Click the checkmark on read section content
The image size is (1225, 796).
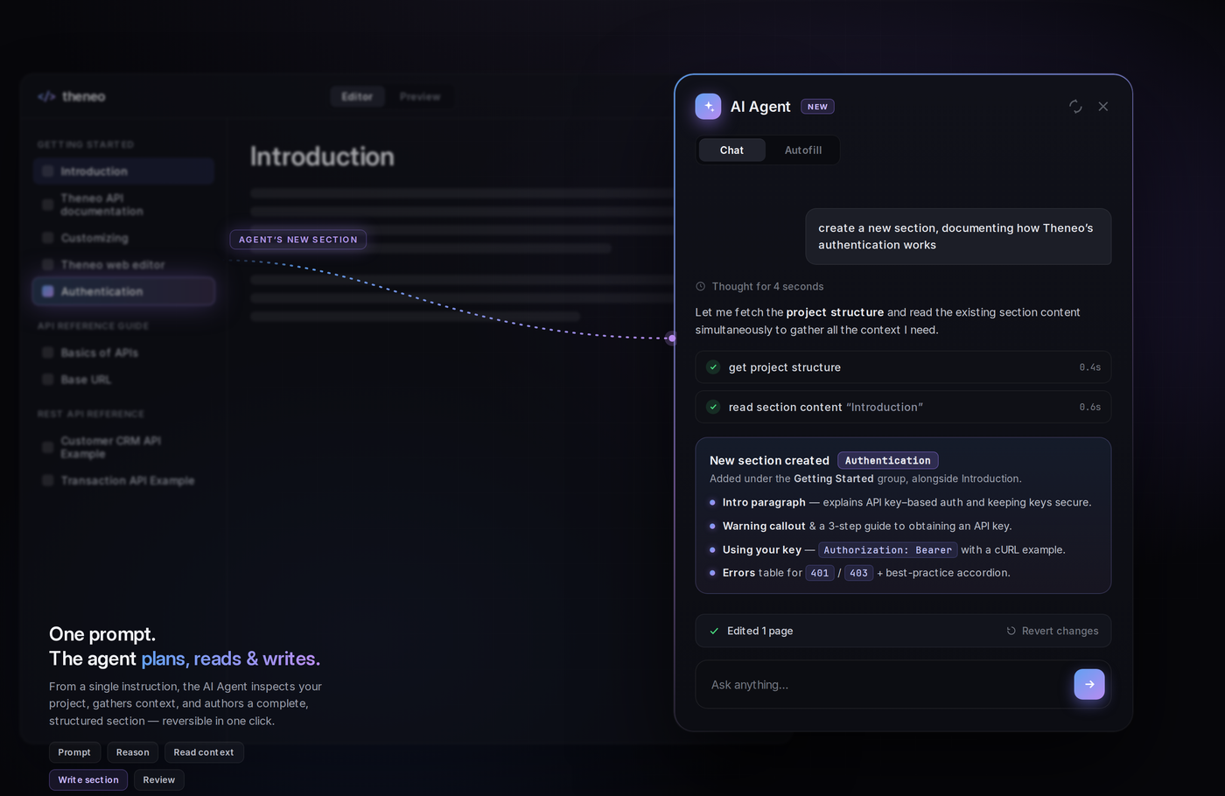click(x=713, y=407)
